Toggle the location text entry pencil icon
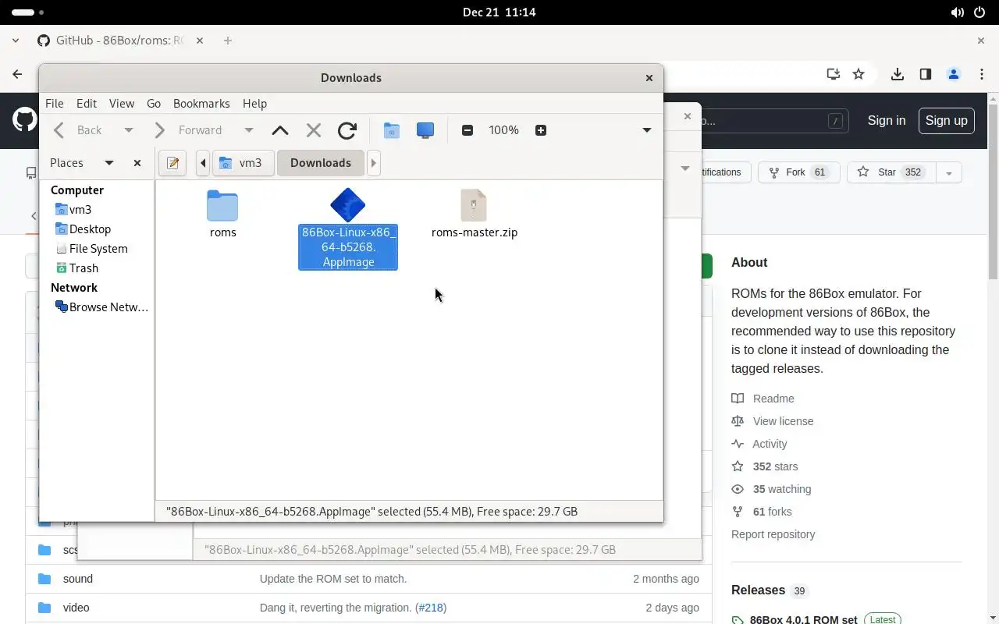The height and width of the screenshot is (624, 999). (x=173, y=163)
